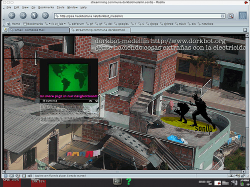Open the Bookmarks menu
This screenshot has height=187, width=250.
click(46, 7)
